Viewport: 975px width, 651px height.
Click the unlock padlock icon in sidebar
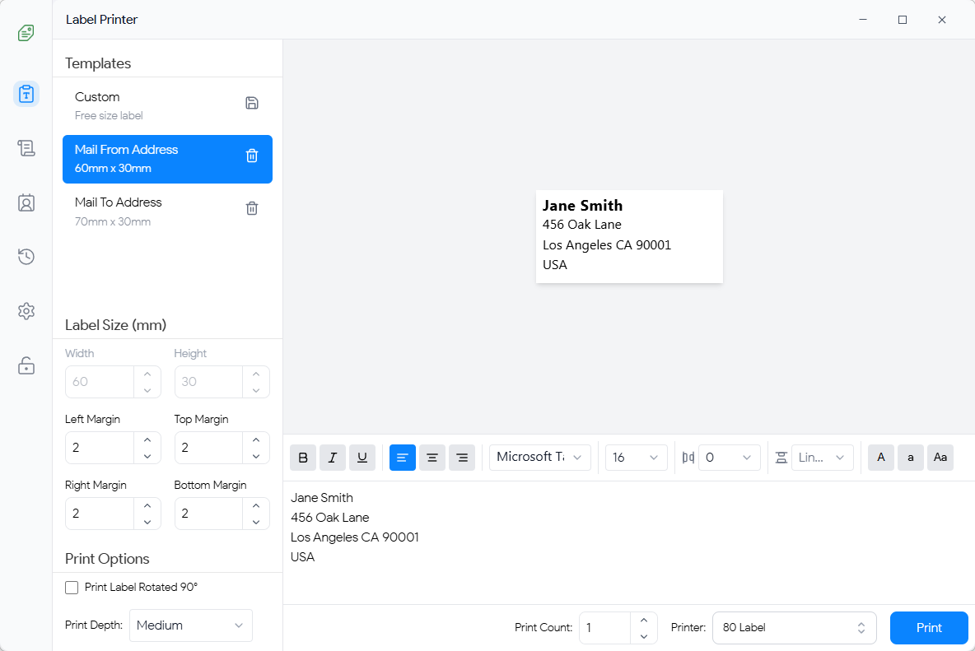(26, 365)
